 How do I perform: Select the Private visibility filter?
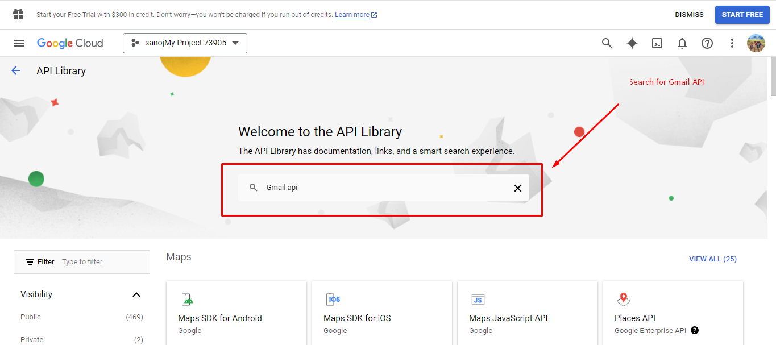[x=32, y=339]
